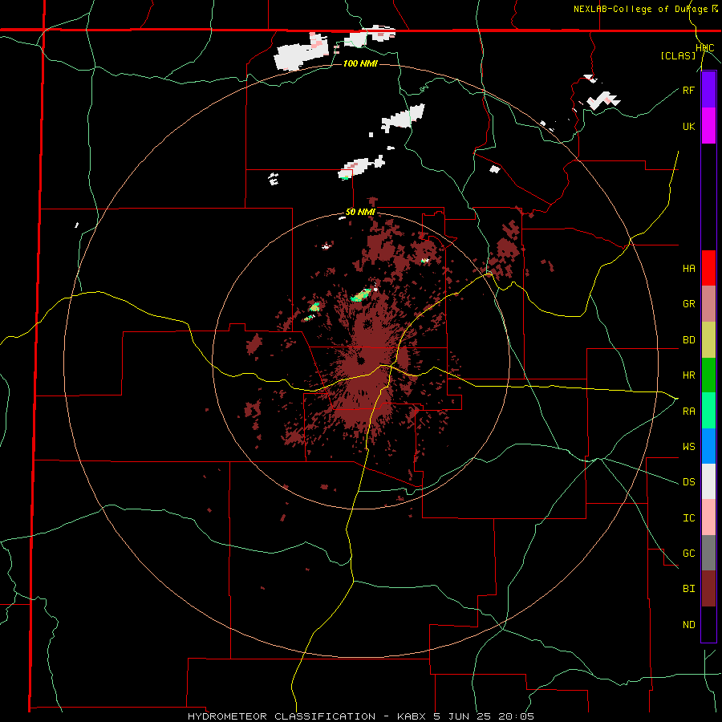Click the UK magenta legend swatch
Viewport: 722px width, 722px height.
click(x=708, y=126)
